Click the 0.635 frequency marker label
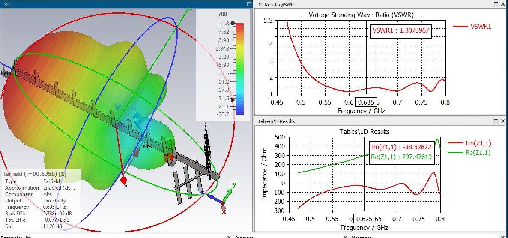 coord(366,102)
